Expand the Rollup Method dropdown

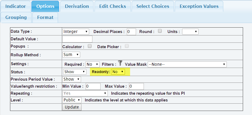71,55
